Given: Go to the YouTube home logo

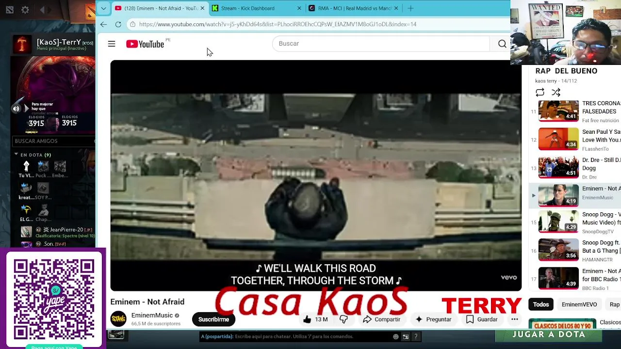Looking at the screenshot, I should [x=145, y=44].
